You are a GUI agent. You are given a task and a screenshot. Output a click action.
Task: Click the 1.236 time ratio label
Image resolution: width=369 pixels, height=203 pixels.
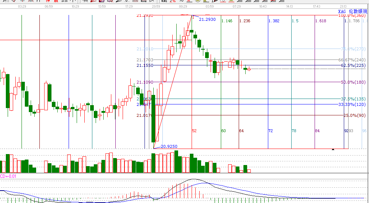pos(245,21)
